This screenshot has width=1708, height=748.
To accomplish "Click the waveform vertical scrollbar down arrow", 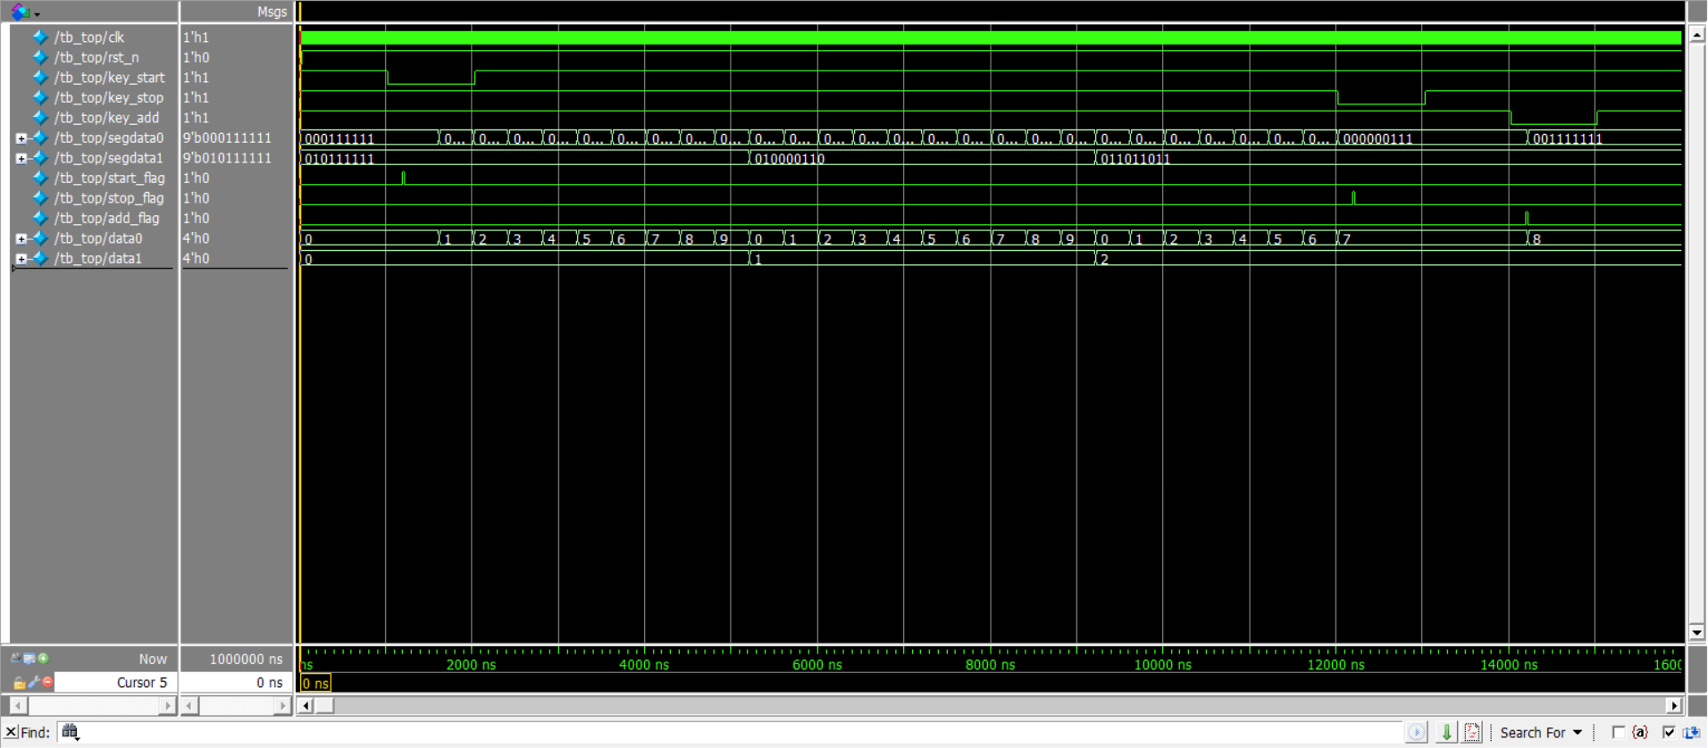I will [x=1696, y=632].
